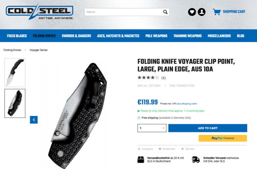This screenshot has width=257, height=178.
Task: Open the plus shipping costs link
Action: tap(187, 103)
